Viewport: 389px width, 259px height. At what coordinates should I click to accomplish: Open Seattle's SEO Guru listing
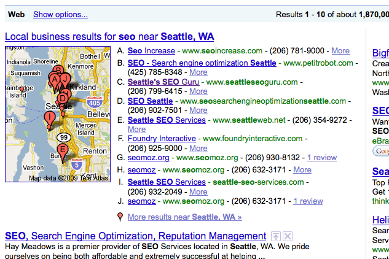[x=163, y=82]
